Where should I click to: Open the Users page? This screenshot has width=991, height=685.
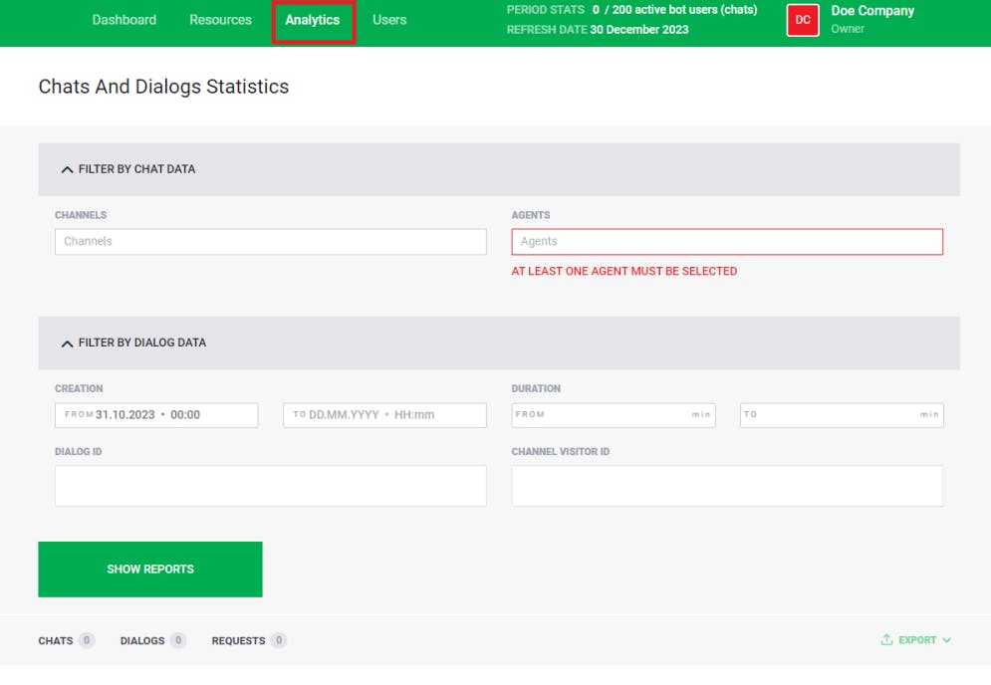point(389,20)
